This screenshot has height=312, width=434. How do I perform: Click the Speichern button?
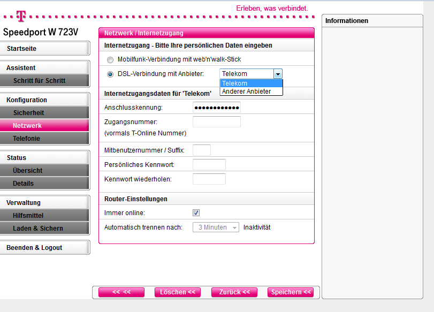[x=291, y=292]
